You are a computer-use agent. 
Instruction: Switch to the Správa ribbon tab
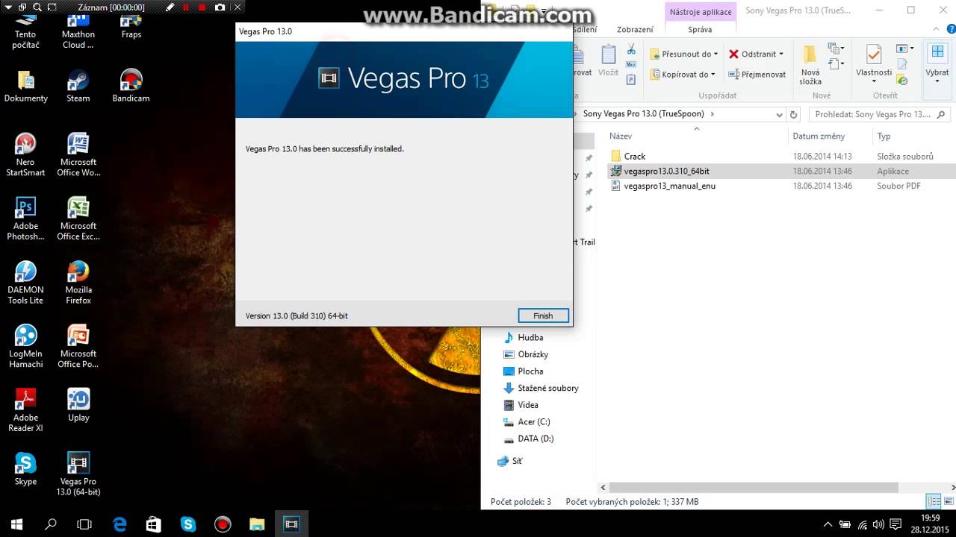tap(700, 29)
